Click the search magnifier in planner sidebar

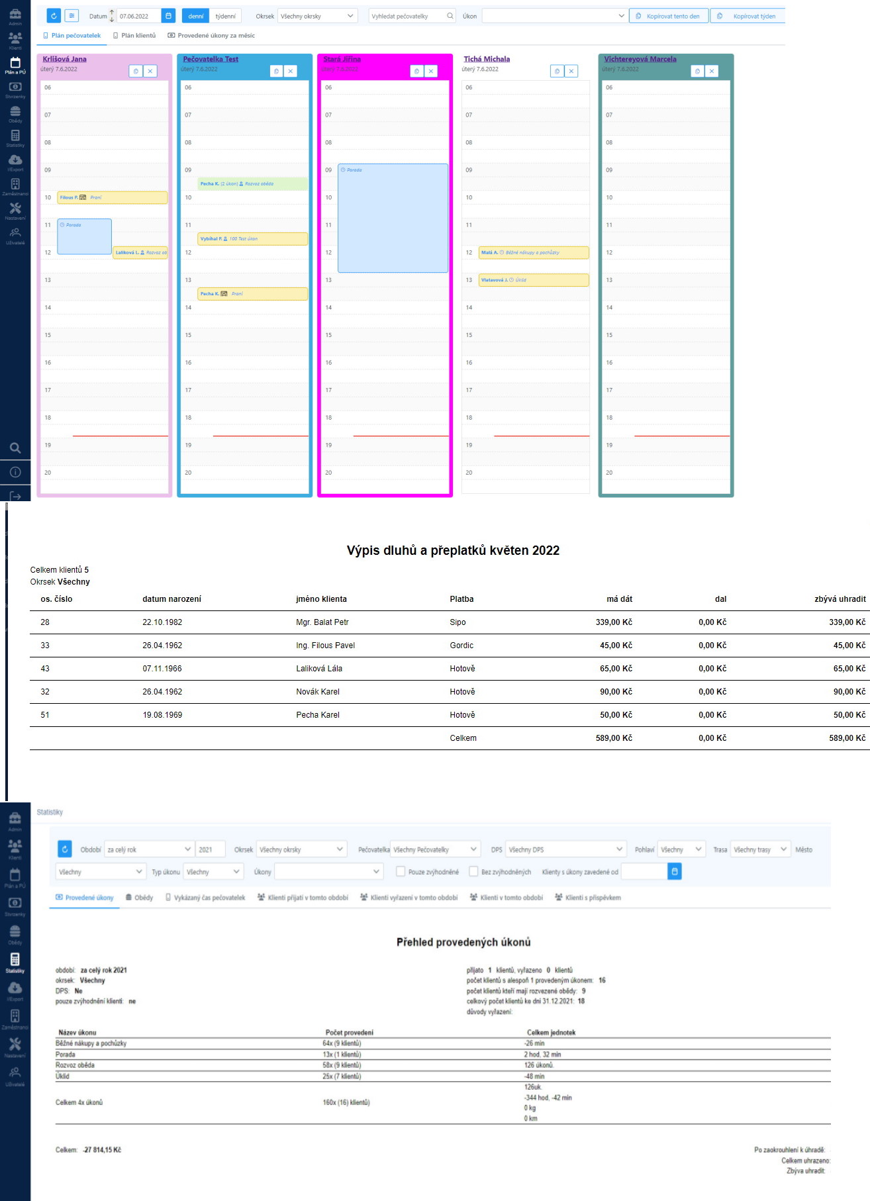(15, 448)
